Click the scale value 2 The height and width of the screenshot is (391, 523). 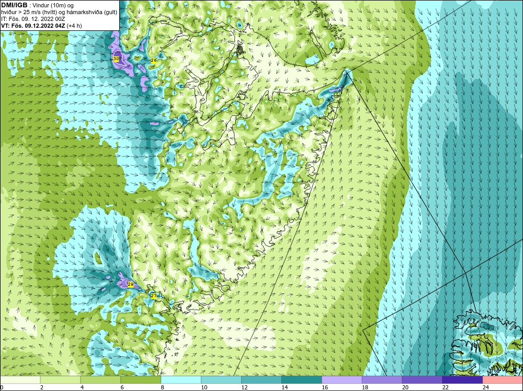[x=42, y=387]
